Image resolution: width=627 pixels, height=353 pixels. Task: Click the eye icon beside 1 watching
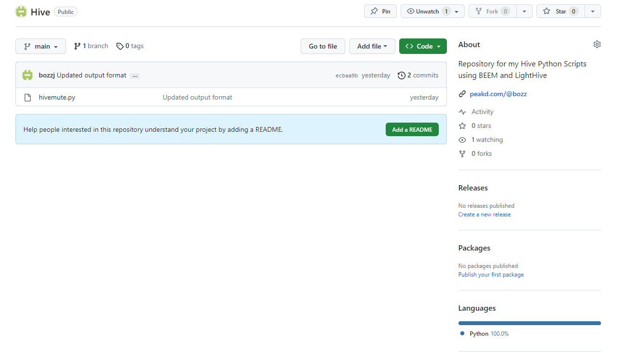coord(462,139)
